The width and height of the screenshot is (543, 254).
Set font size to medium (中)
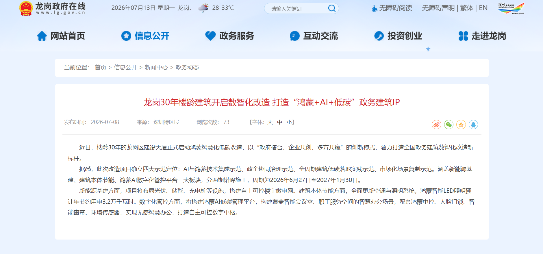point(279,122)
